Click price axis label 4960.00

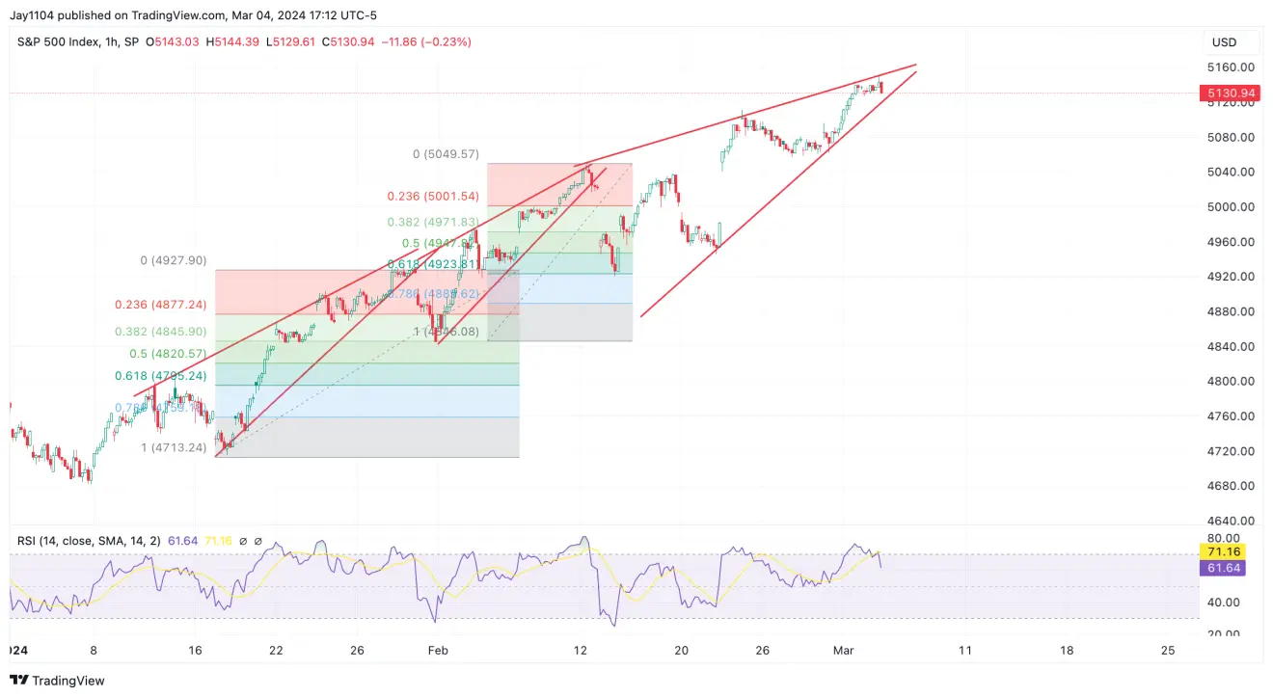[x=1231, y=242]
